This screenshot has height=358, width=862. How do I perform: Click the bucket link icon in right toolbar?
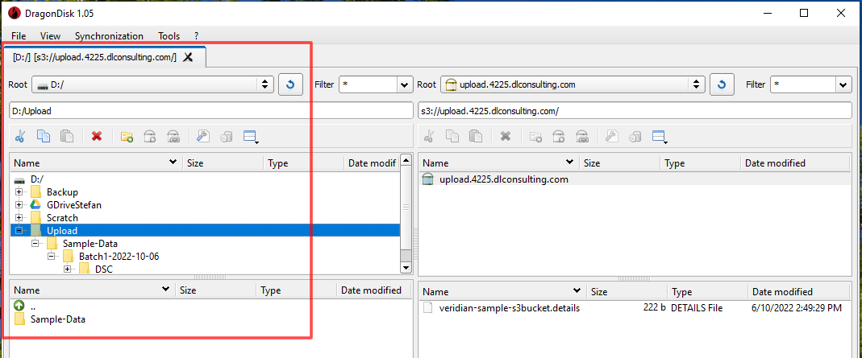point(582,137)
